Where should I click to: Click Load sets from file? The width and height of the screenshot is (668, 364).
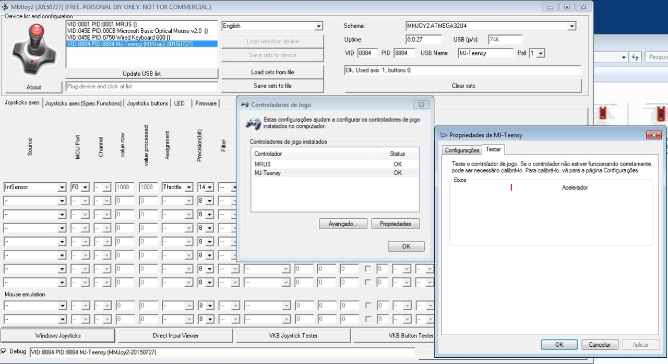[272, 72]
